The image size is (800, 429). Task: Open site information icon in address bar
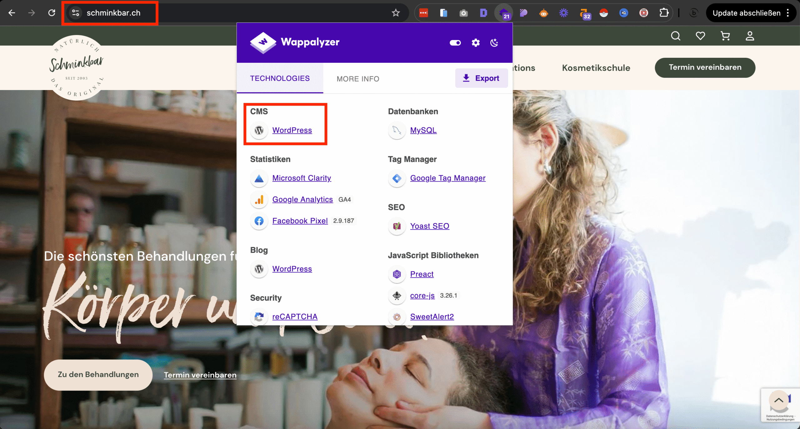76,13
